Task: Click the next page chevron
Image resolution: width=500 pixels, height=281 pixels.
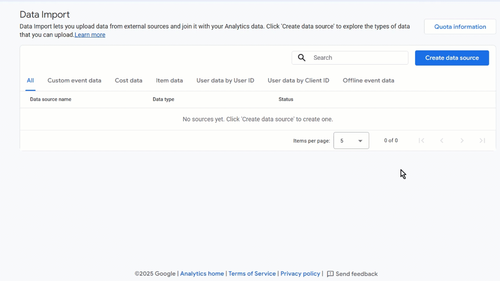Action: tap(462, 140)
